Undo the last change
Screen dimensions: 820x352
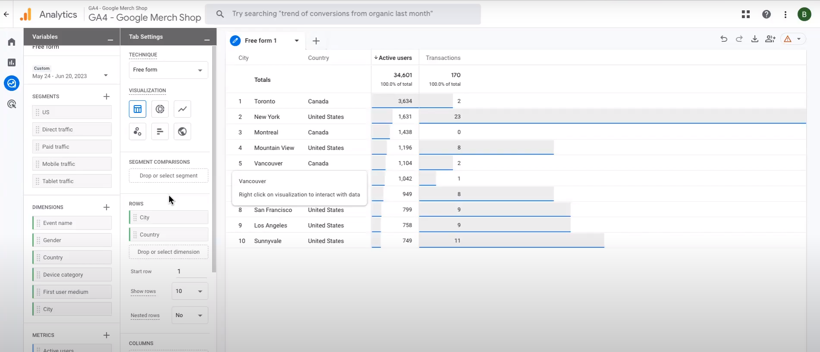click(x=724, y=39)
